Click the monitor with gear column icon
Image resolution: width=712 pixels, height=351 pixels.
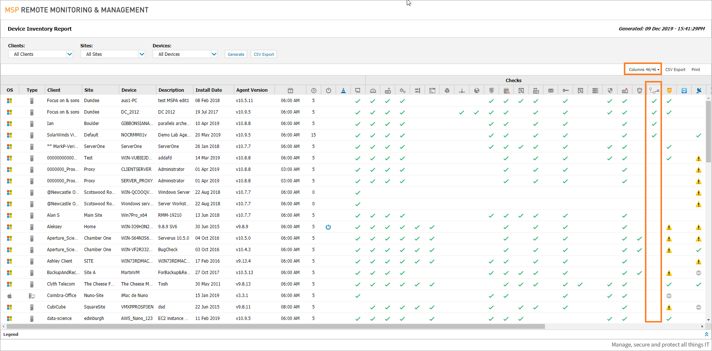(358, 90)
